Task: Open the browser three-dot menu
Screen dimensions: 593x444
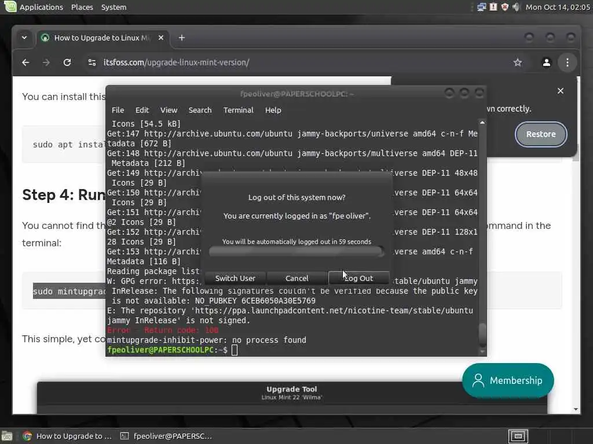Action: [568, 62]
